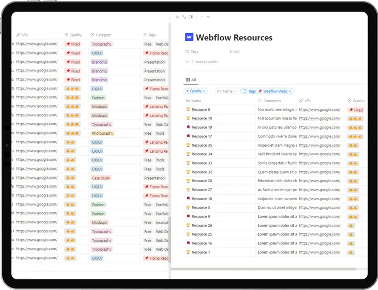The image size is (378, 290).
Task: Click the Fixed quality tag in Resource 6 row
Action: 356,110
